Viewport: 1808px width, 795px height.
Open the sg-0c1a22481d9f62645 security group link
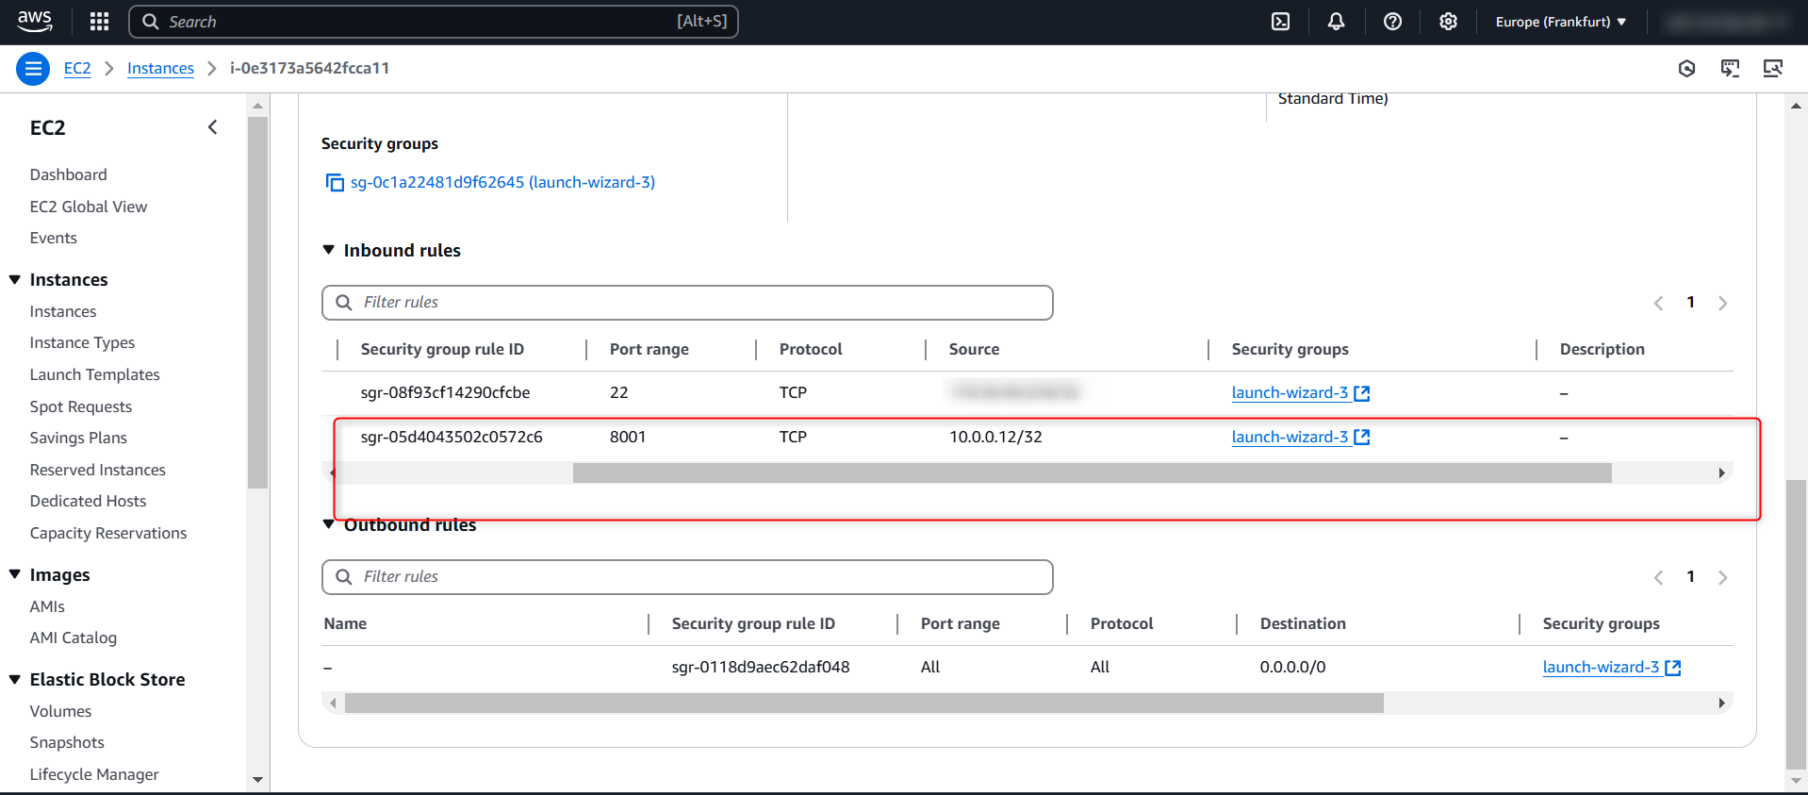click(x=502, y=183)
